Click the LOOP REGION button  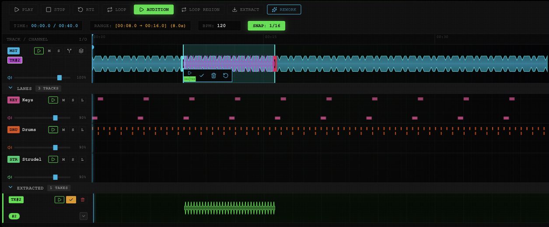tap(200, 10)
